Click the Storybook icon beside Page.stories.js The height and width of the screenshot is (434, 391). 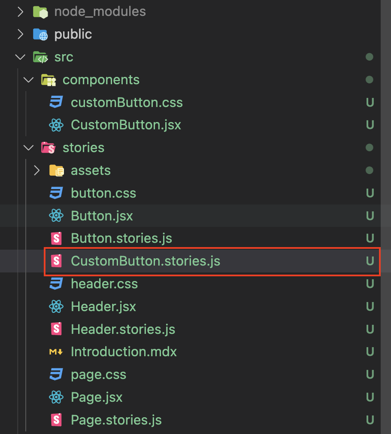click(x=56, y=420)
